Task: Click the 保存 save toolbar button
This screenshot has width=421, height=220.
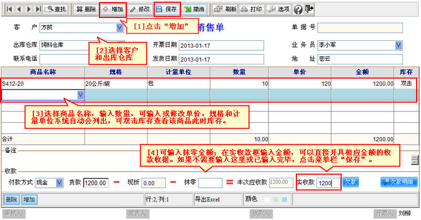Action: (166, 9)
